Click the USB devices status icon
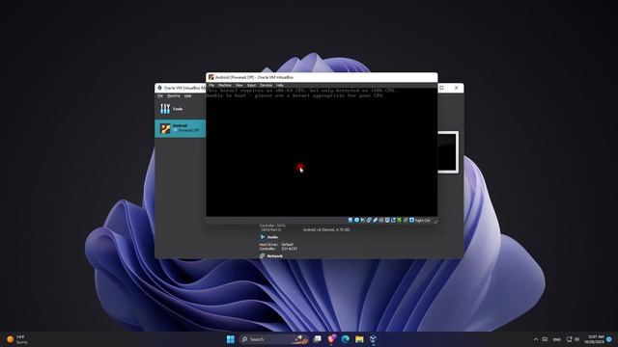This screenshot has width=618, height=347. click(375, 221)
